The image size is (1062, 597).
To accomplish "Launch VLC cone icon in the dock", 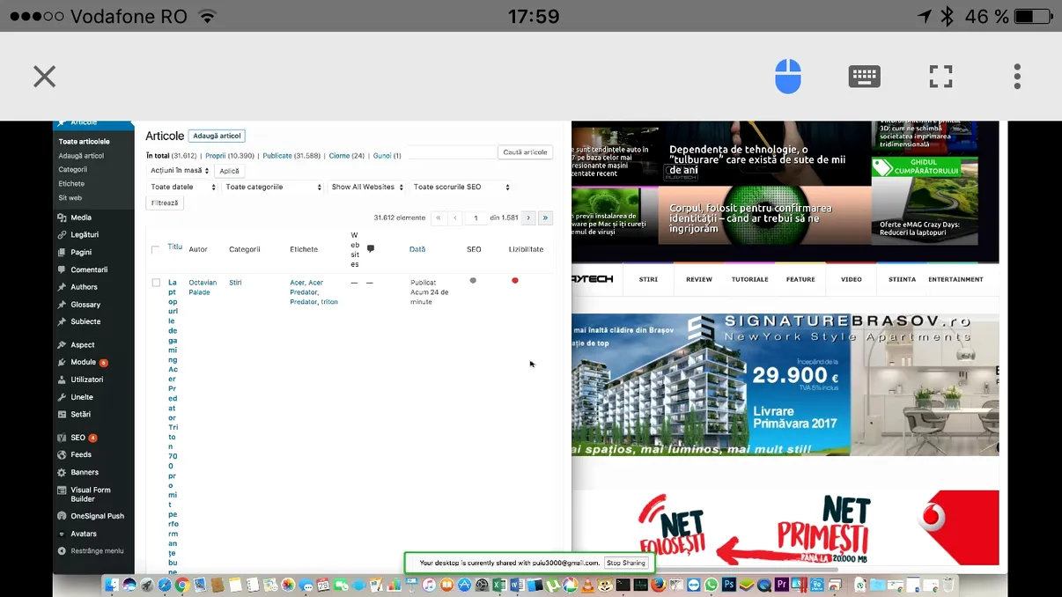I will (x=587, y=585).
